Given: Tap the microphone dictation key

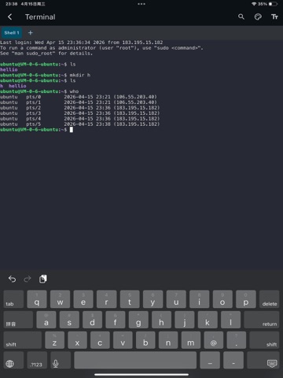Looking at the screenshot, I should pyautogui.click(x=61, y=360).
